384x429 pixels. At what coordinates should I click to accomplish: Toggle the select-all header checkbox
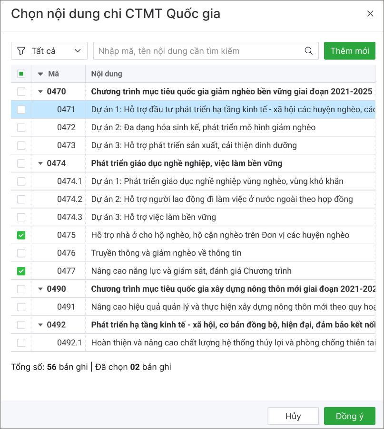coord(21,74)
